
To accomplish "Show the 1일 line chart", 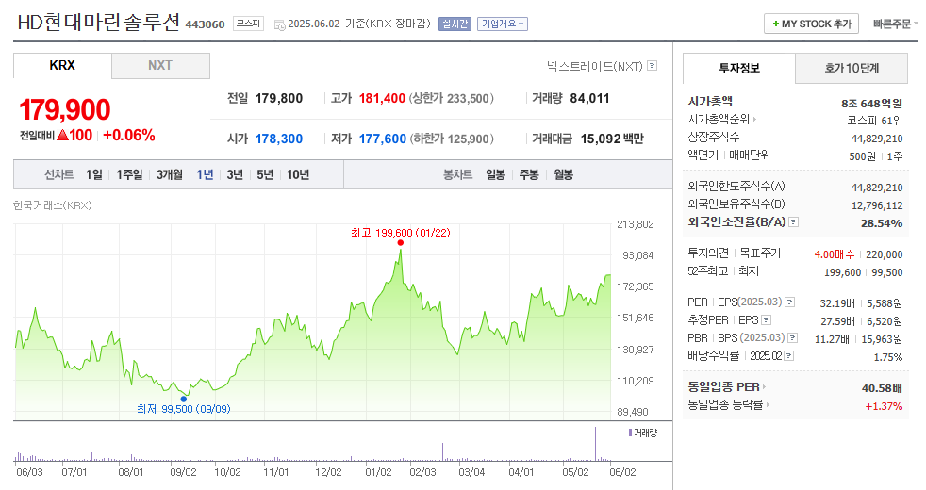I will click(x=94, y=174).
